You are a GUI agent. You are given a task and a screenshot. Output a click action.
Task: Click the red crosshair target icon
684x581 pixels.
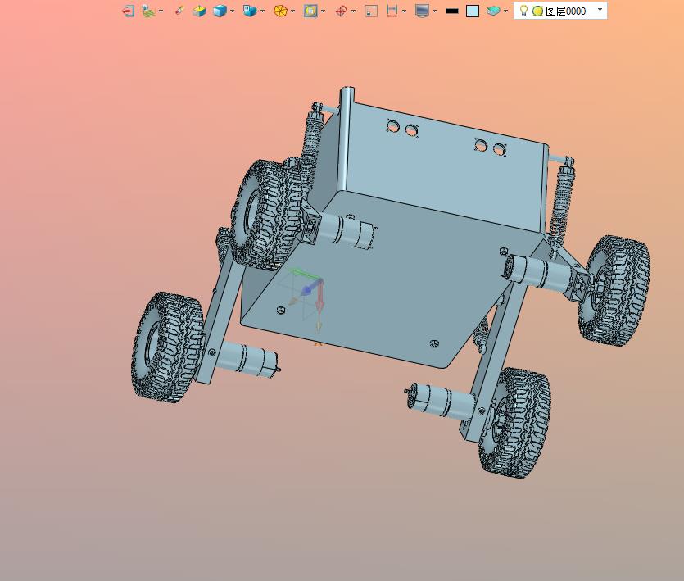[341, 11]
